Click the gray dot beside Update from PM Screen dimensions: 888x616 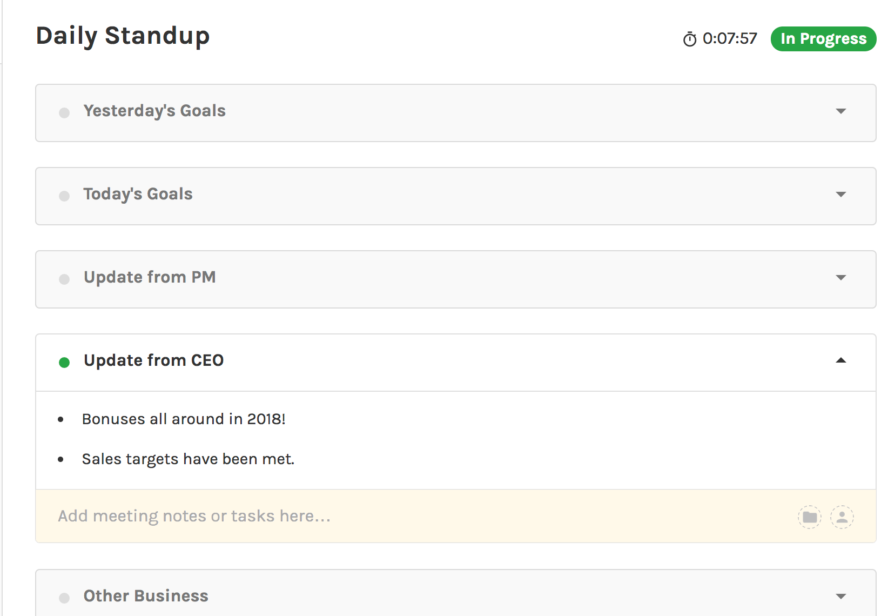click(x=64, y=279)
